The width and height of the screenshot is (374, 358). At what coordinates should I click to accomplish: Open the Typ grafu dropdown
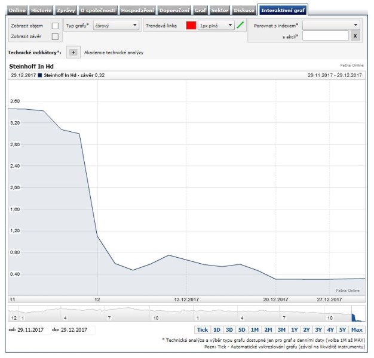(x=117, y=26)
